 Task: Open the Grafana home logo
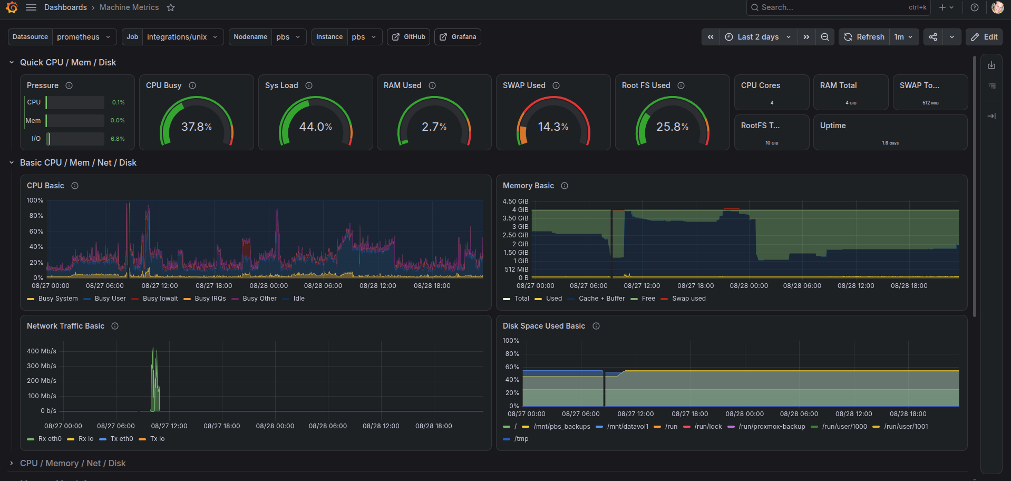click(12, 7)
